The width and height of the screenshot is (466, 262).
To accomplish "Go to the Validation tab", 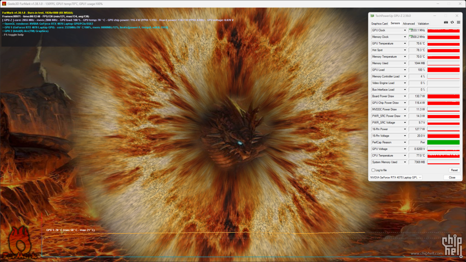I will 423,23.
